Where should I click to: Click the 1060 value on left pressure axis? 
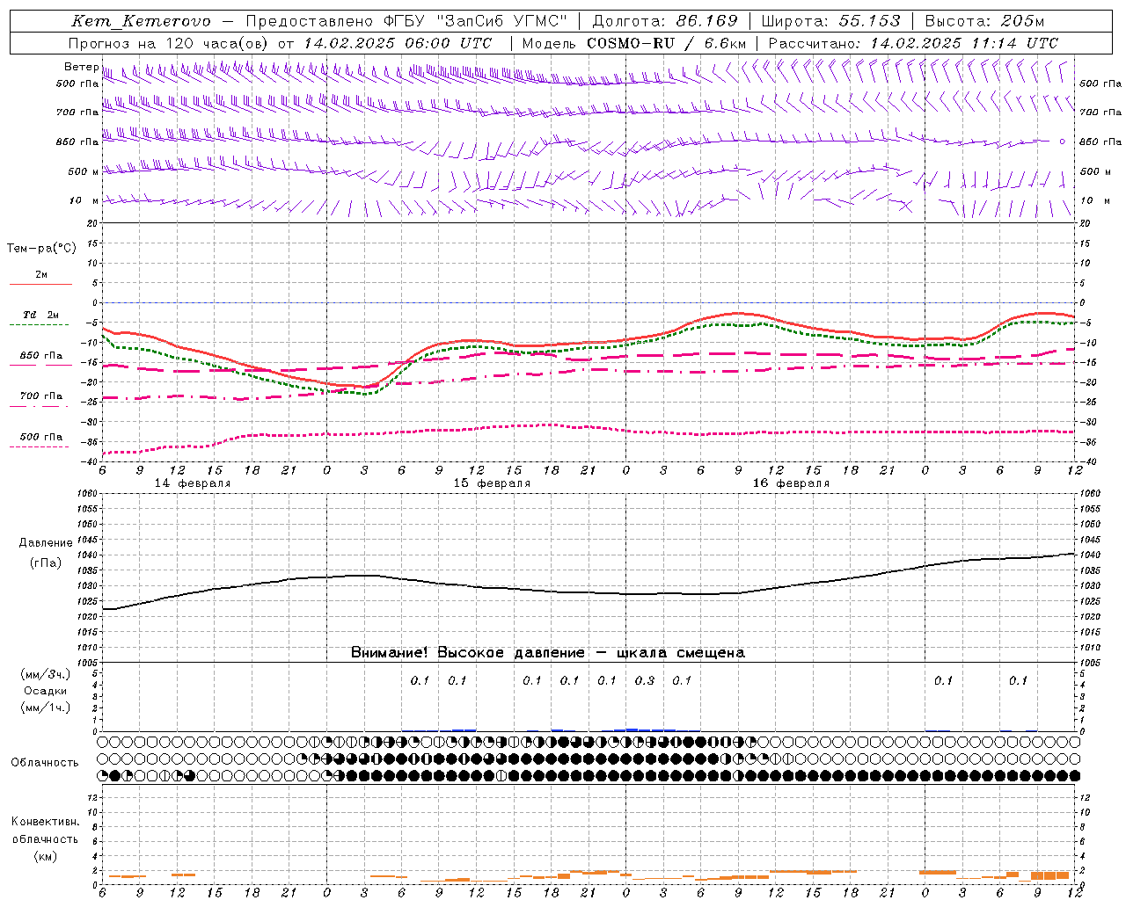pos(87,494)
